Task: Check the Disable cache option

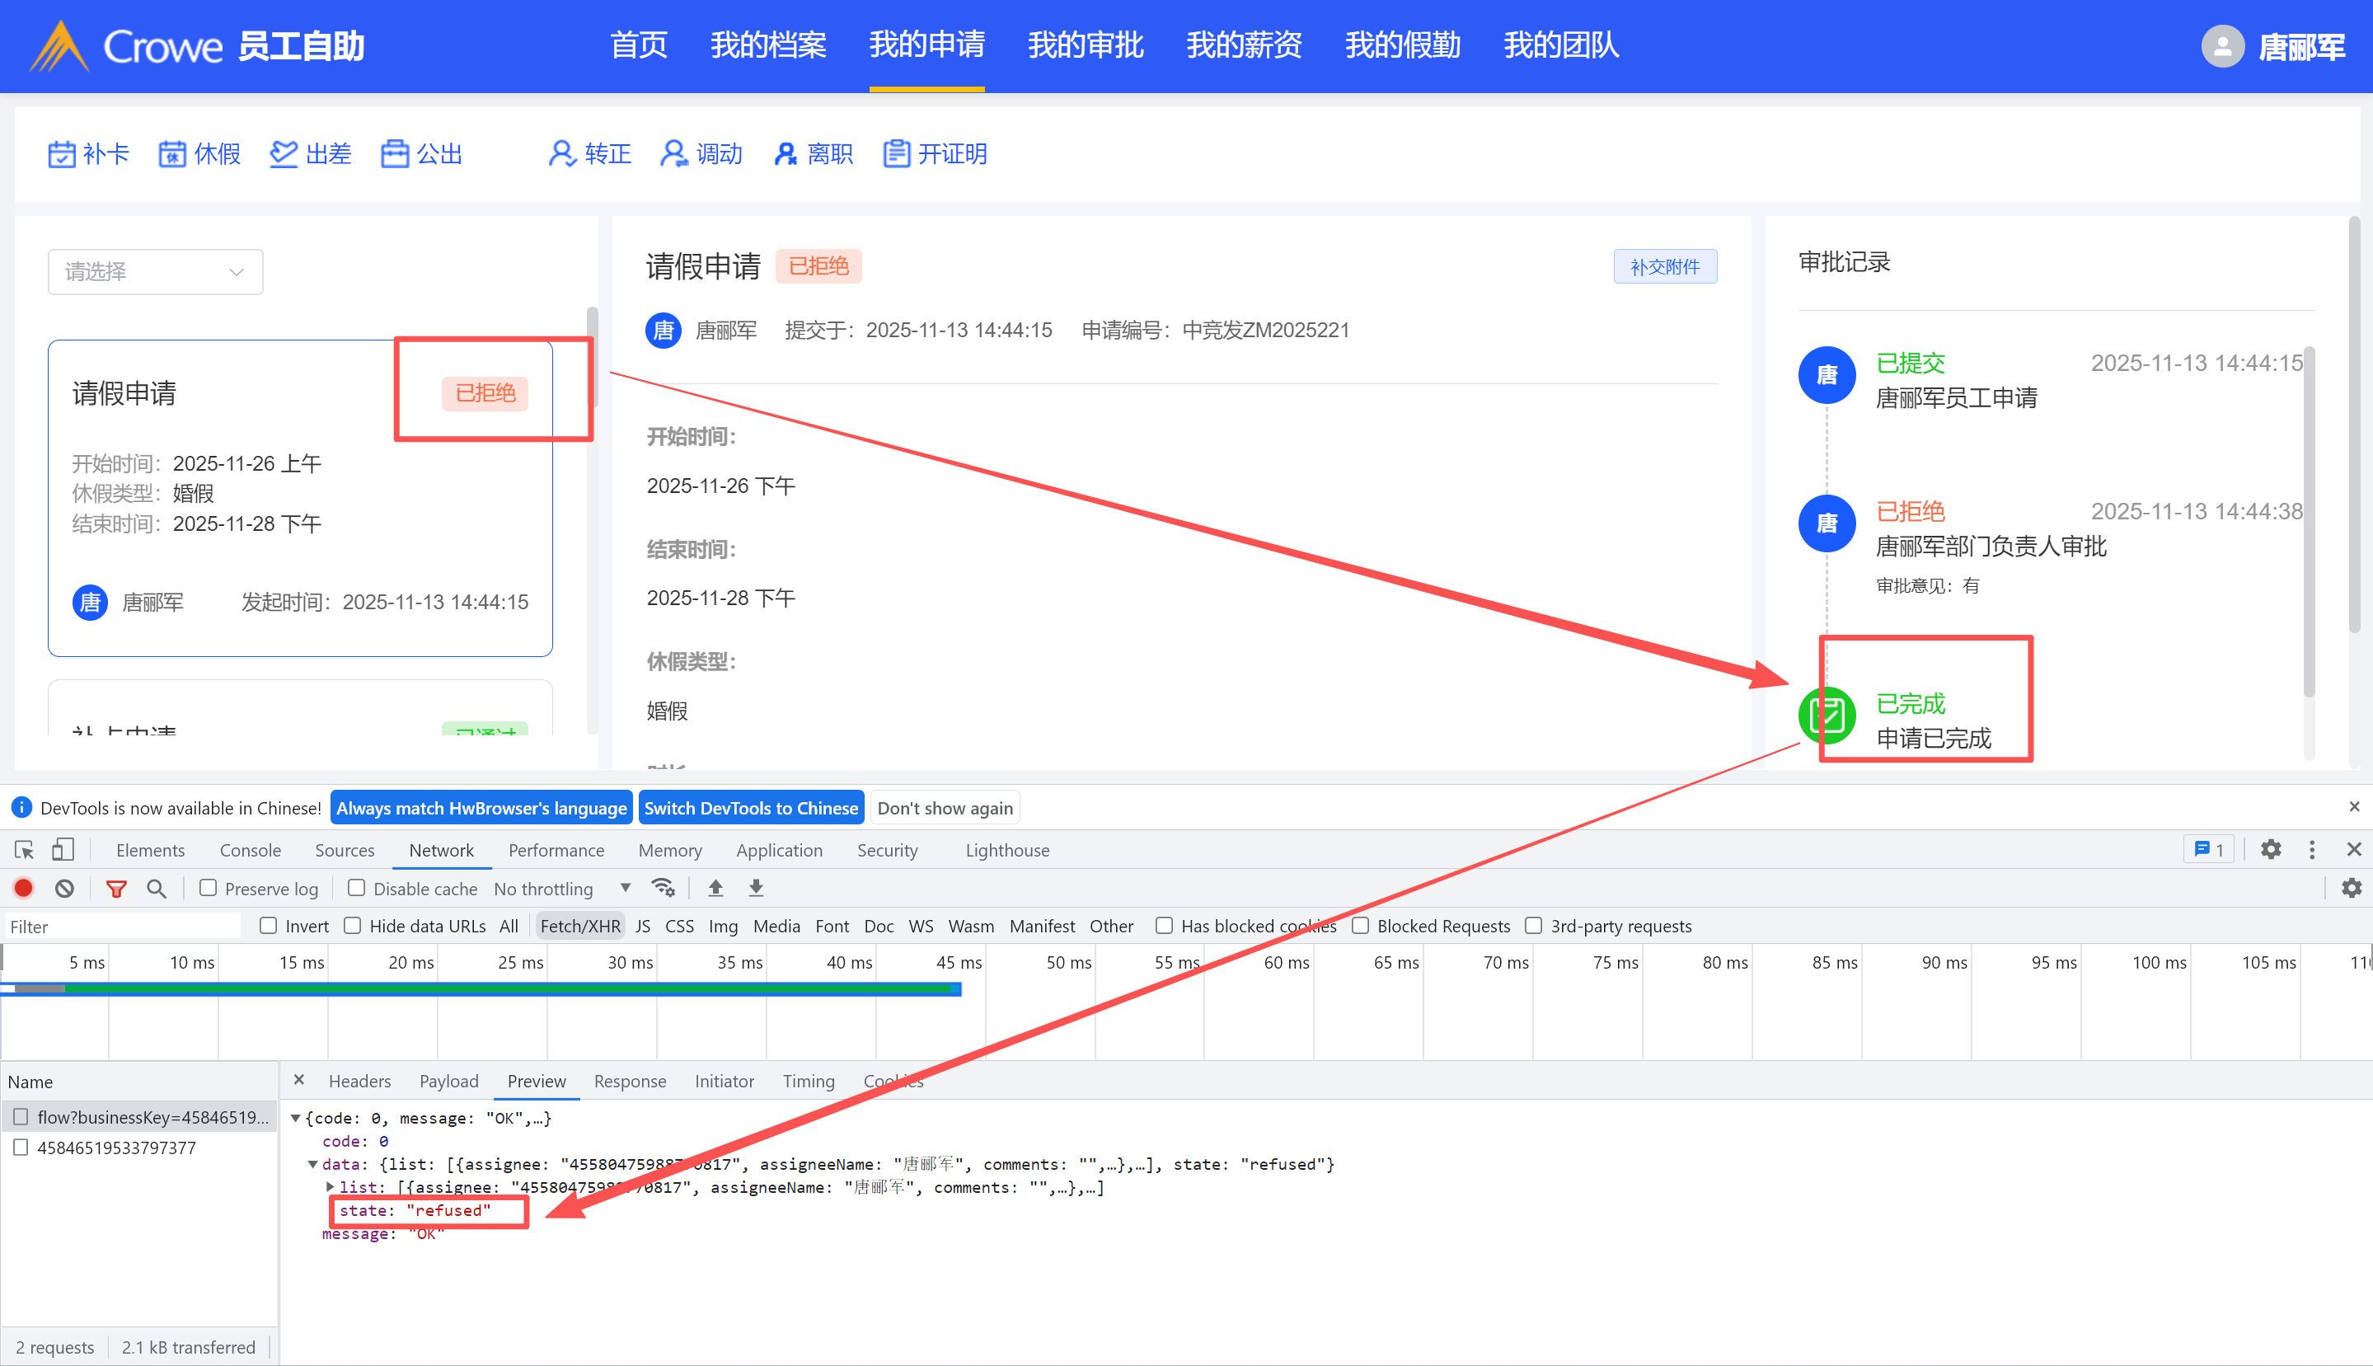Action: coord(356,888)
